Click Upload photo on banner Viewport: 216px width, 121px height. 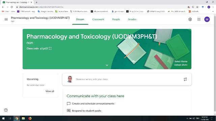[181, 65]
